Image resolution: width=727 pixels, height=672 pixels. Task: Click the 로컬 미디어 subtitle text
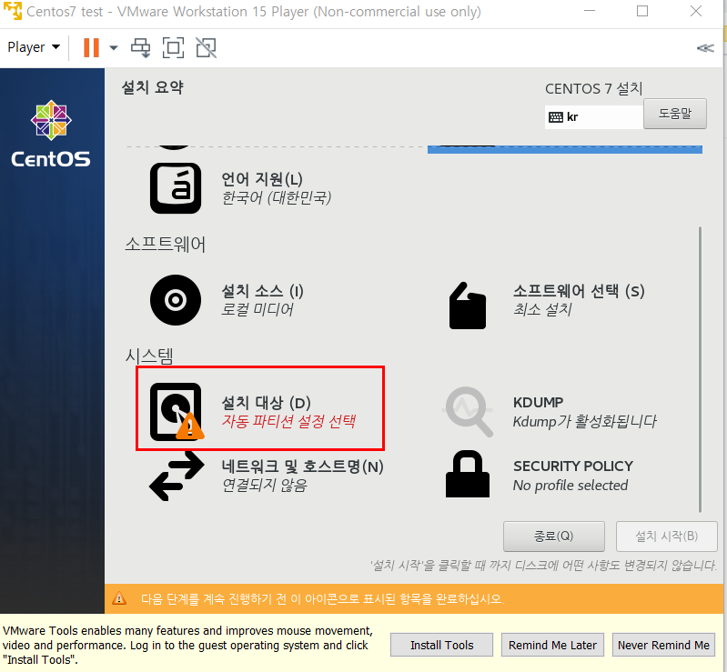coord(257,309)
